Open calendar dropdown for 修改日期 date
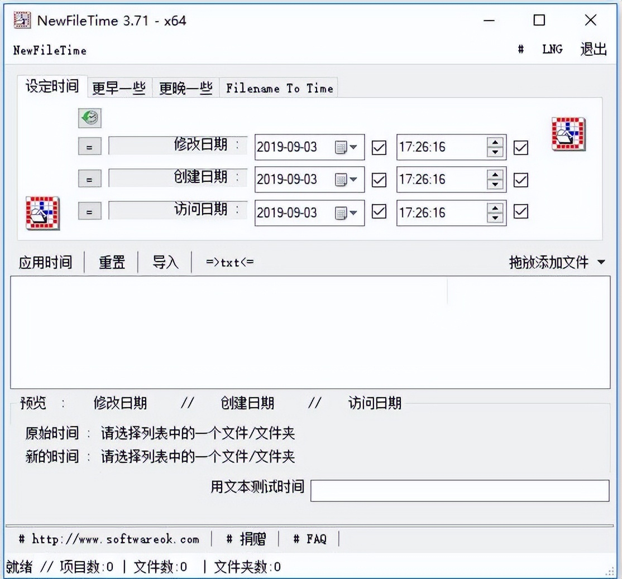 coord(346,147)
